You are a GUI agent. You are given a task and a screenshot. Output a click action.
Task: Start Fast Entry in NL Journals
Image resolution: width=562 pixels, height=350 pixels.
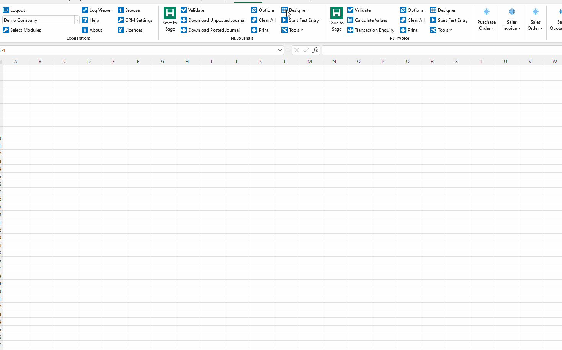(300, 20)
